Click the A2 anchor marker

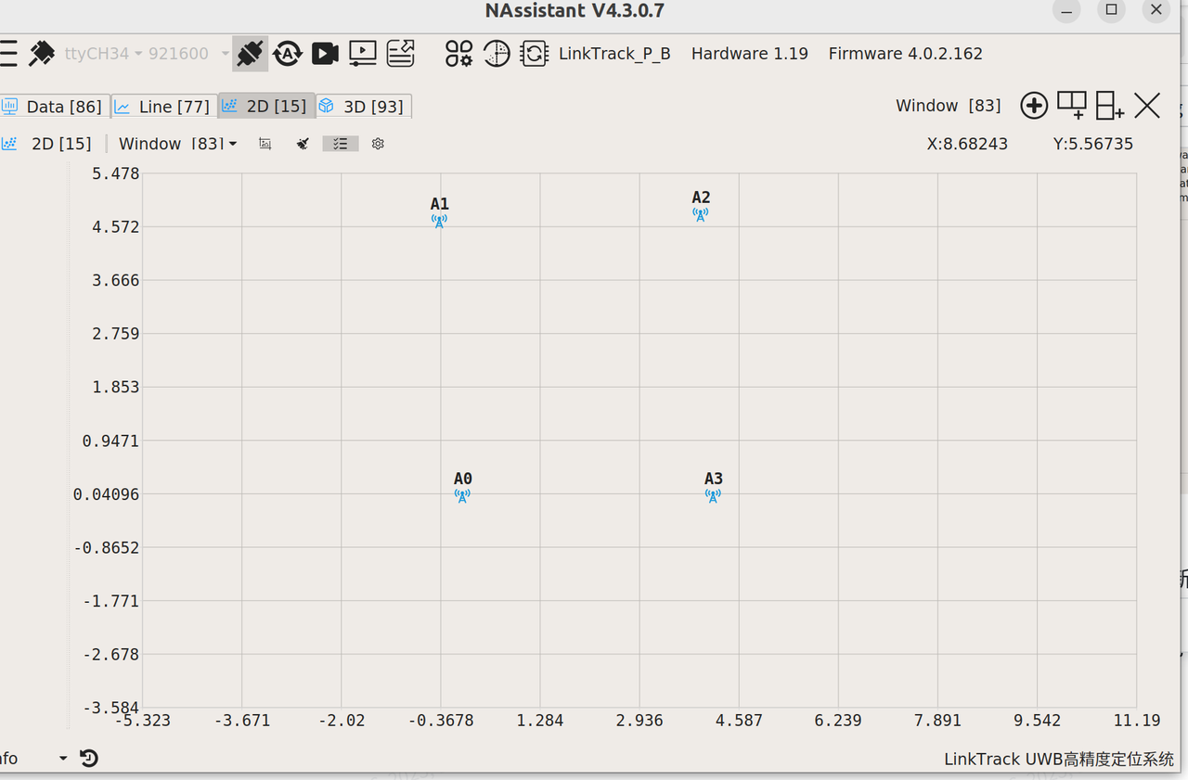(701, 214)
